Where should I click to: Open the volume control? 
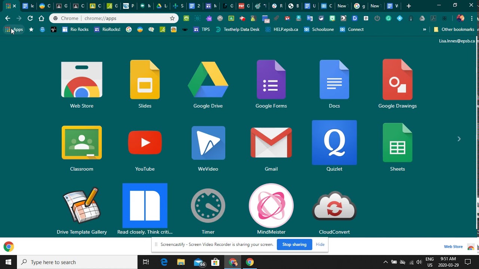coord(419,262)
